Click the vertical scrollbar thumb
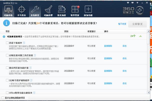Viewport: 152px width, 101px height. point(148,38)
